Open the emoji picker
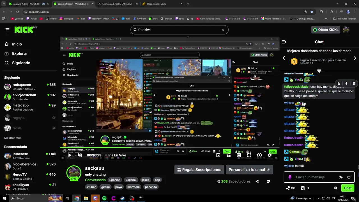The image size is (359, 202). tap(349, 177)
